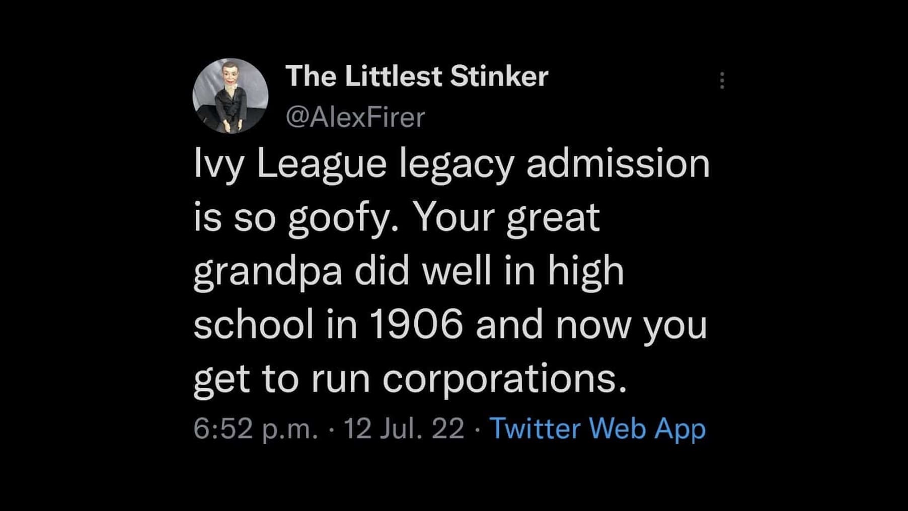Viewport: 908px width, 511px height.
Task: Click the word "high" in the tweet
Action: pos(585,272)
